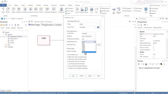Open the Microsoft Office 2016 style dropdown
The height and width of the screenshot is (94, 168).
pyautogui.click(x=84, y=21)
